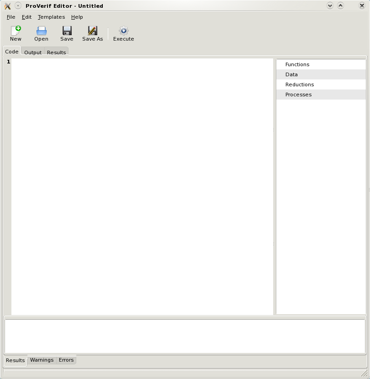Switch to the upper Results tab

(x=56, y=53)
